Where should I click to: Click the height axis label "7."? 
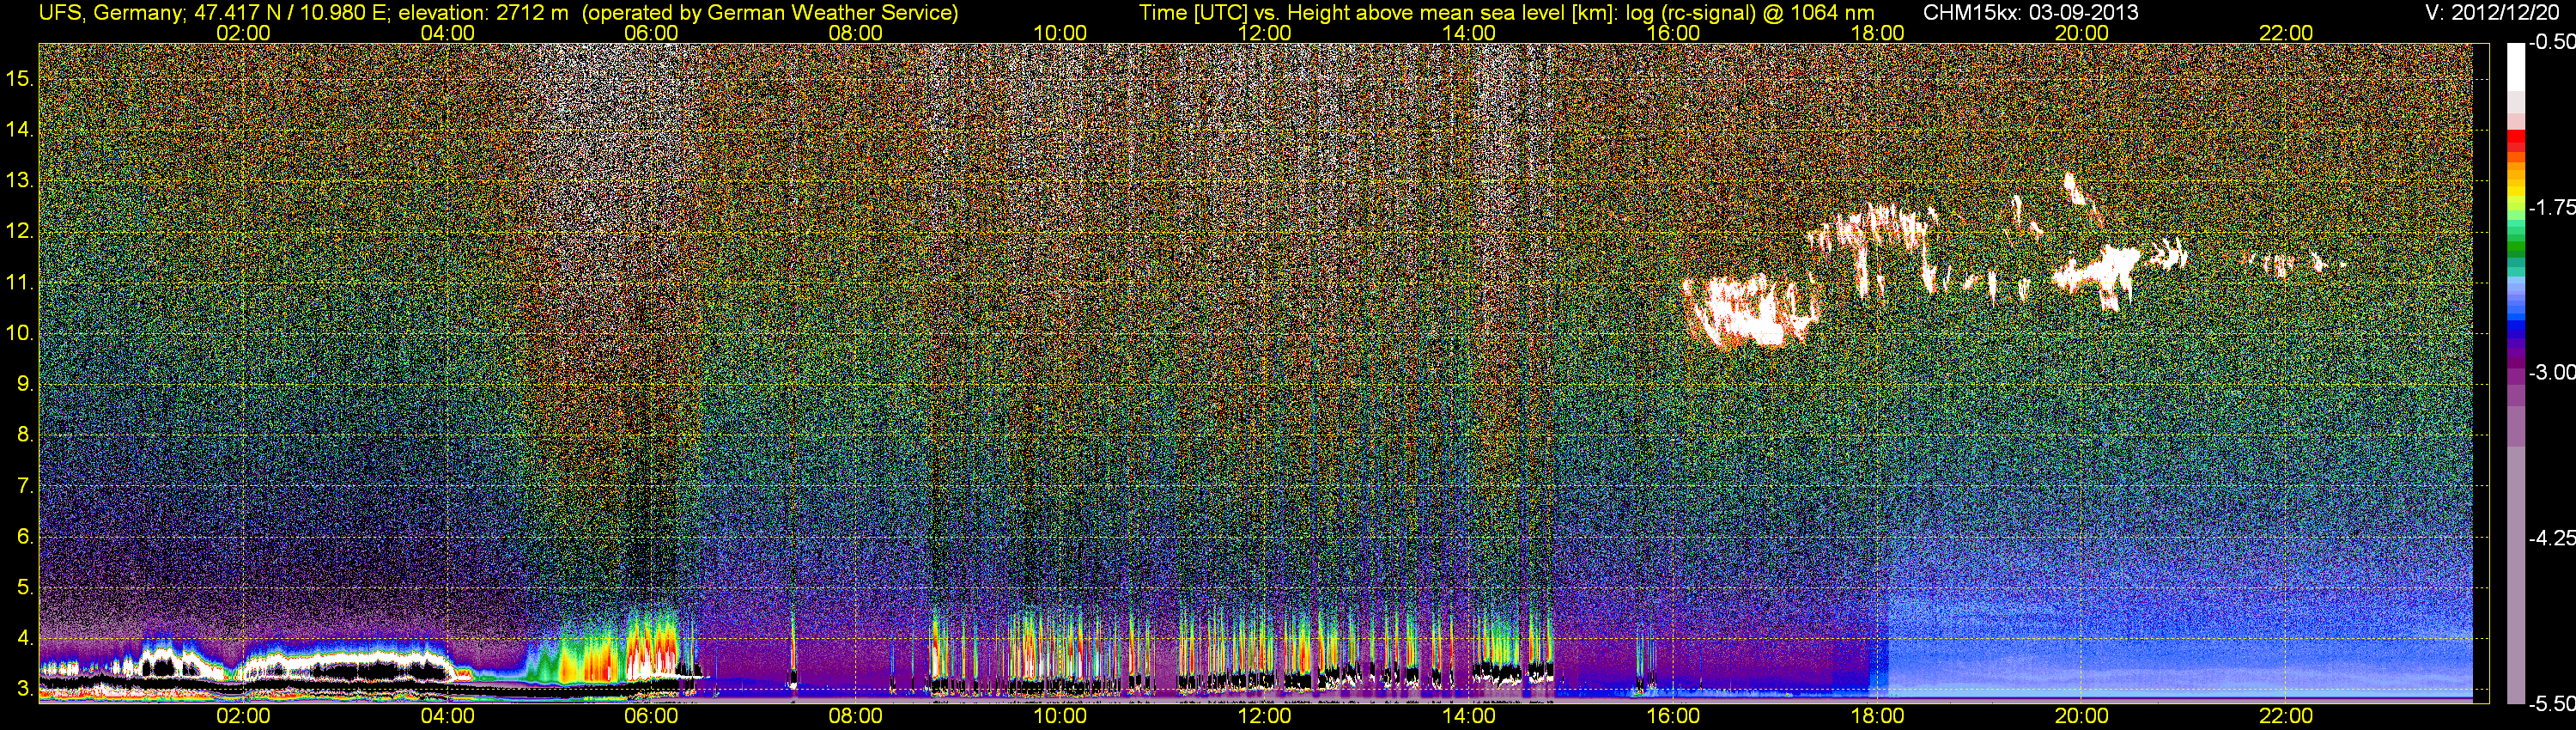click(25, 486)
